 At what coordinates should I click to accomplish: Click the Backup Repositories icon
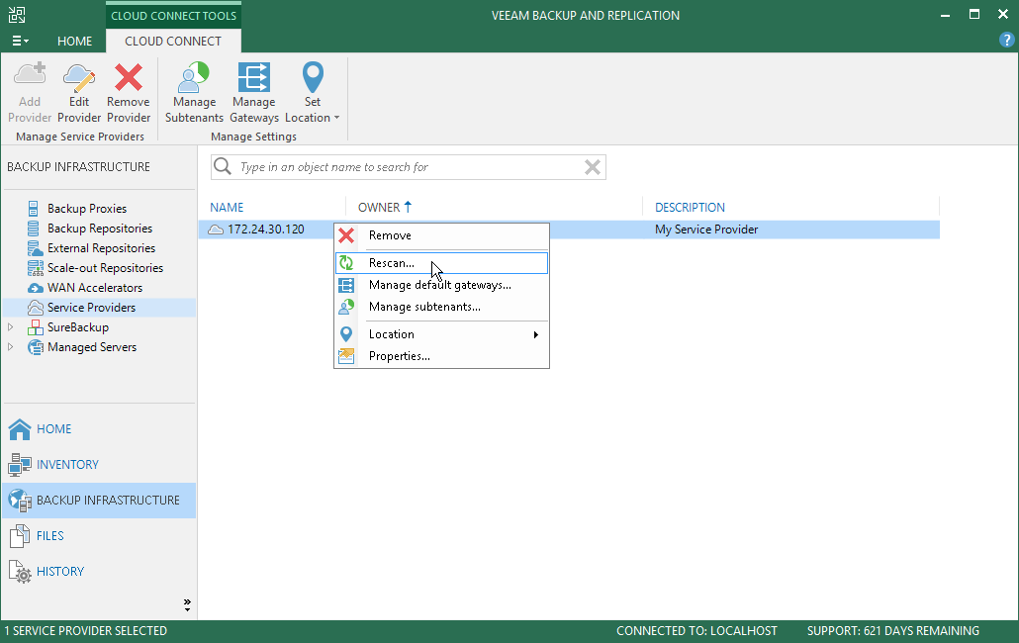click(x=34, y=229)
